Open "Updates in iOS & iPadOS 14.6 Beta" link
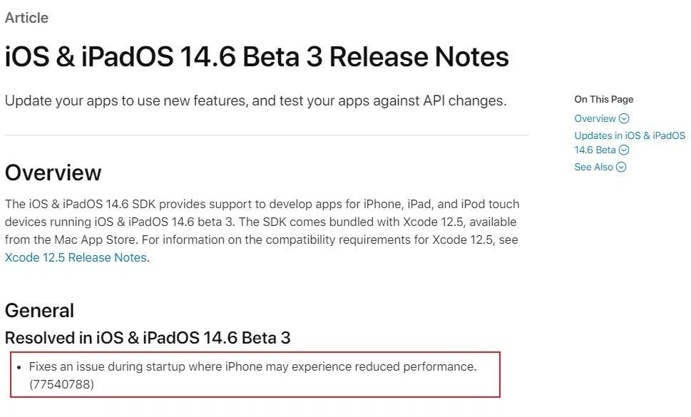The height and width of the screenshot is (417, 691). pos(629,135)
